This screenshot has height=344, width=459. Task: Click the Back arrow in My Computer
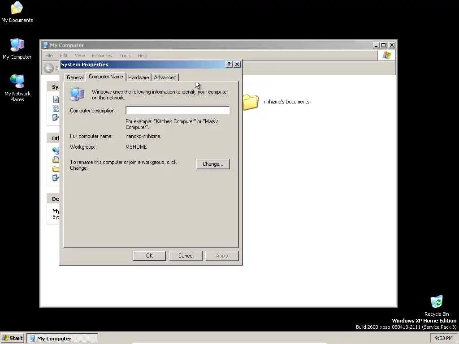48,68
